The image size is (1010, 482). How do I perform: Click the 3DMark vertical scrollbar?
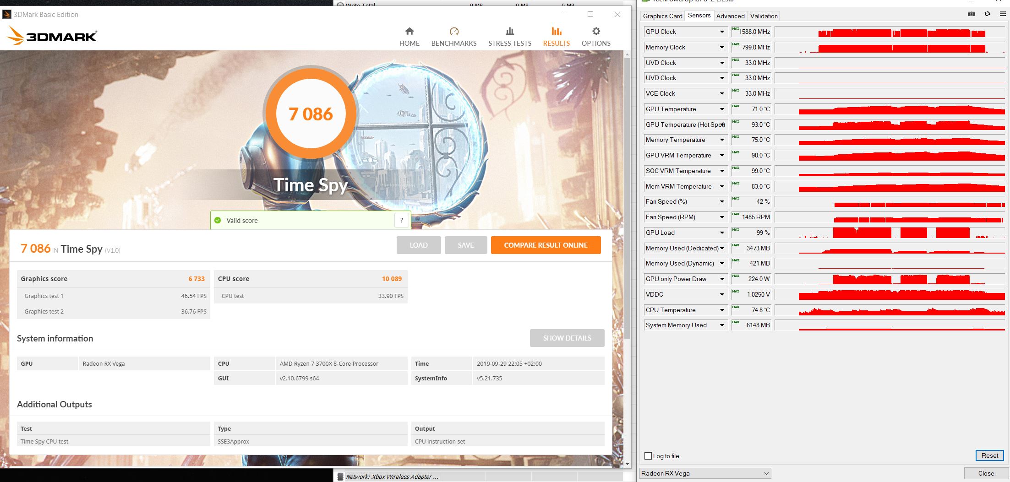(627, 198)
